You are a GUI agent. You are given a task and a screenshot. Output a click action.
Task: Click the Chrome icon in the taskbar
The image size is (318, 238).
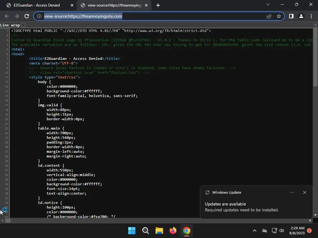(187, 231)
